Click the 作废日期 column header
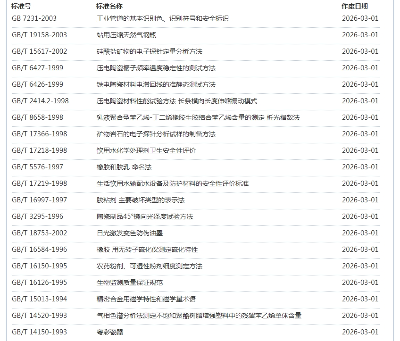The image size is (400, 341). point(354,6)
